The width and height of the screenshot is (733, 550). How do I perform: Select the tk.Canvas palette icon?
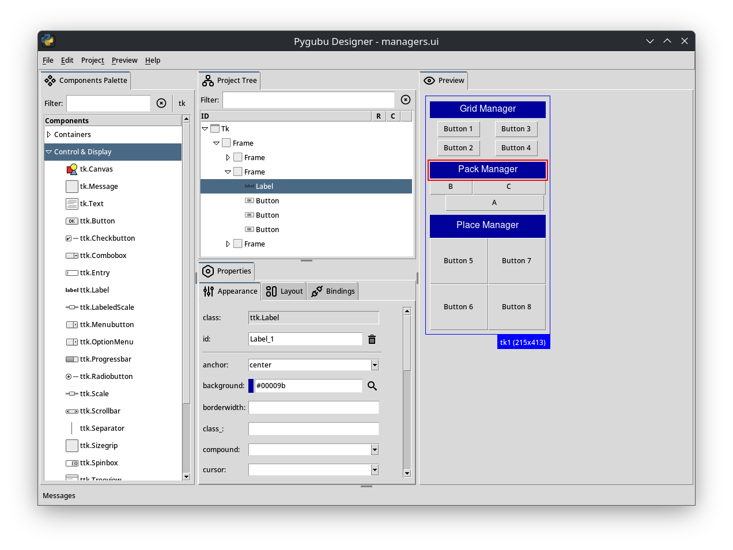point(72,169)
